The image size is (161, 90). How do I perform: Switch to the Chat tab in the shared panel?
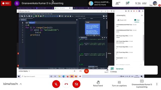[137, 20]
